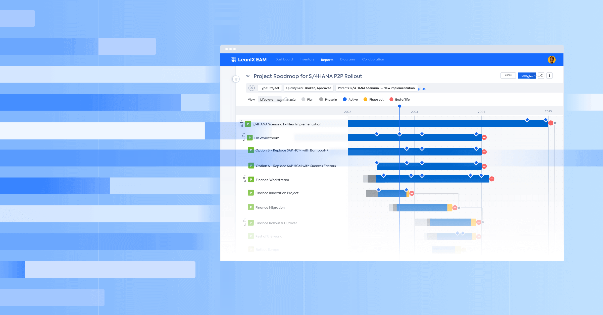Click the blue current-date handle above the timeline
The image size is (603, 315).
[x=399, y=106]
